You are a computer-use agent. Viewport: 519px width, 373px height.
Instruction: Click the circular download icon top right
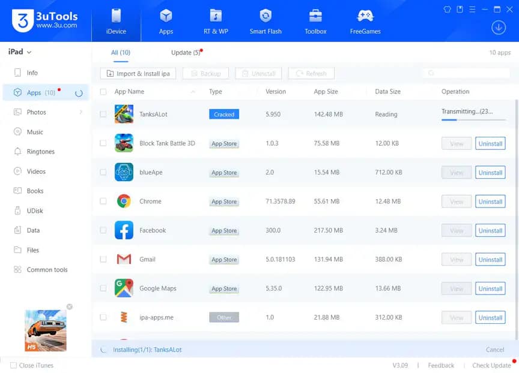coord(498,27)
